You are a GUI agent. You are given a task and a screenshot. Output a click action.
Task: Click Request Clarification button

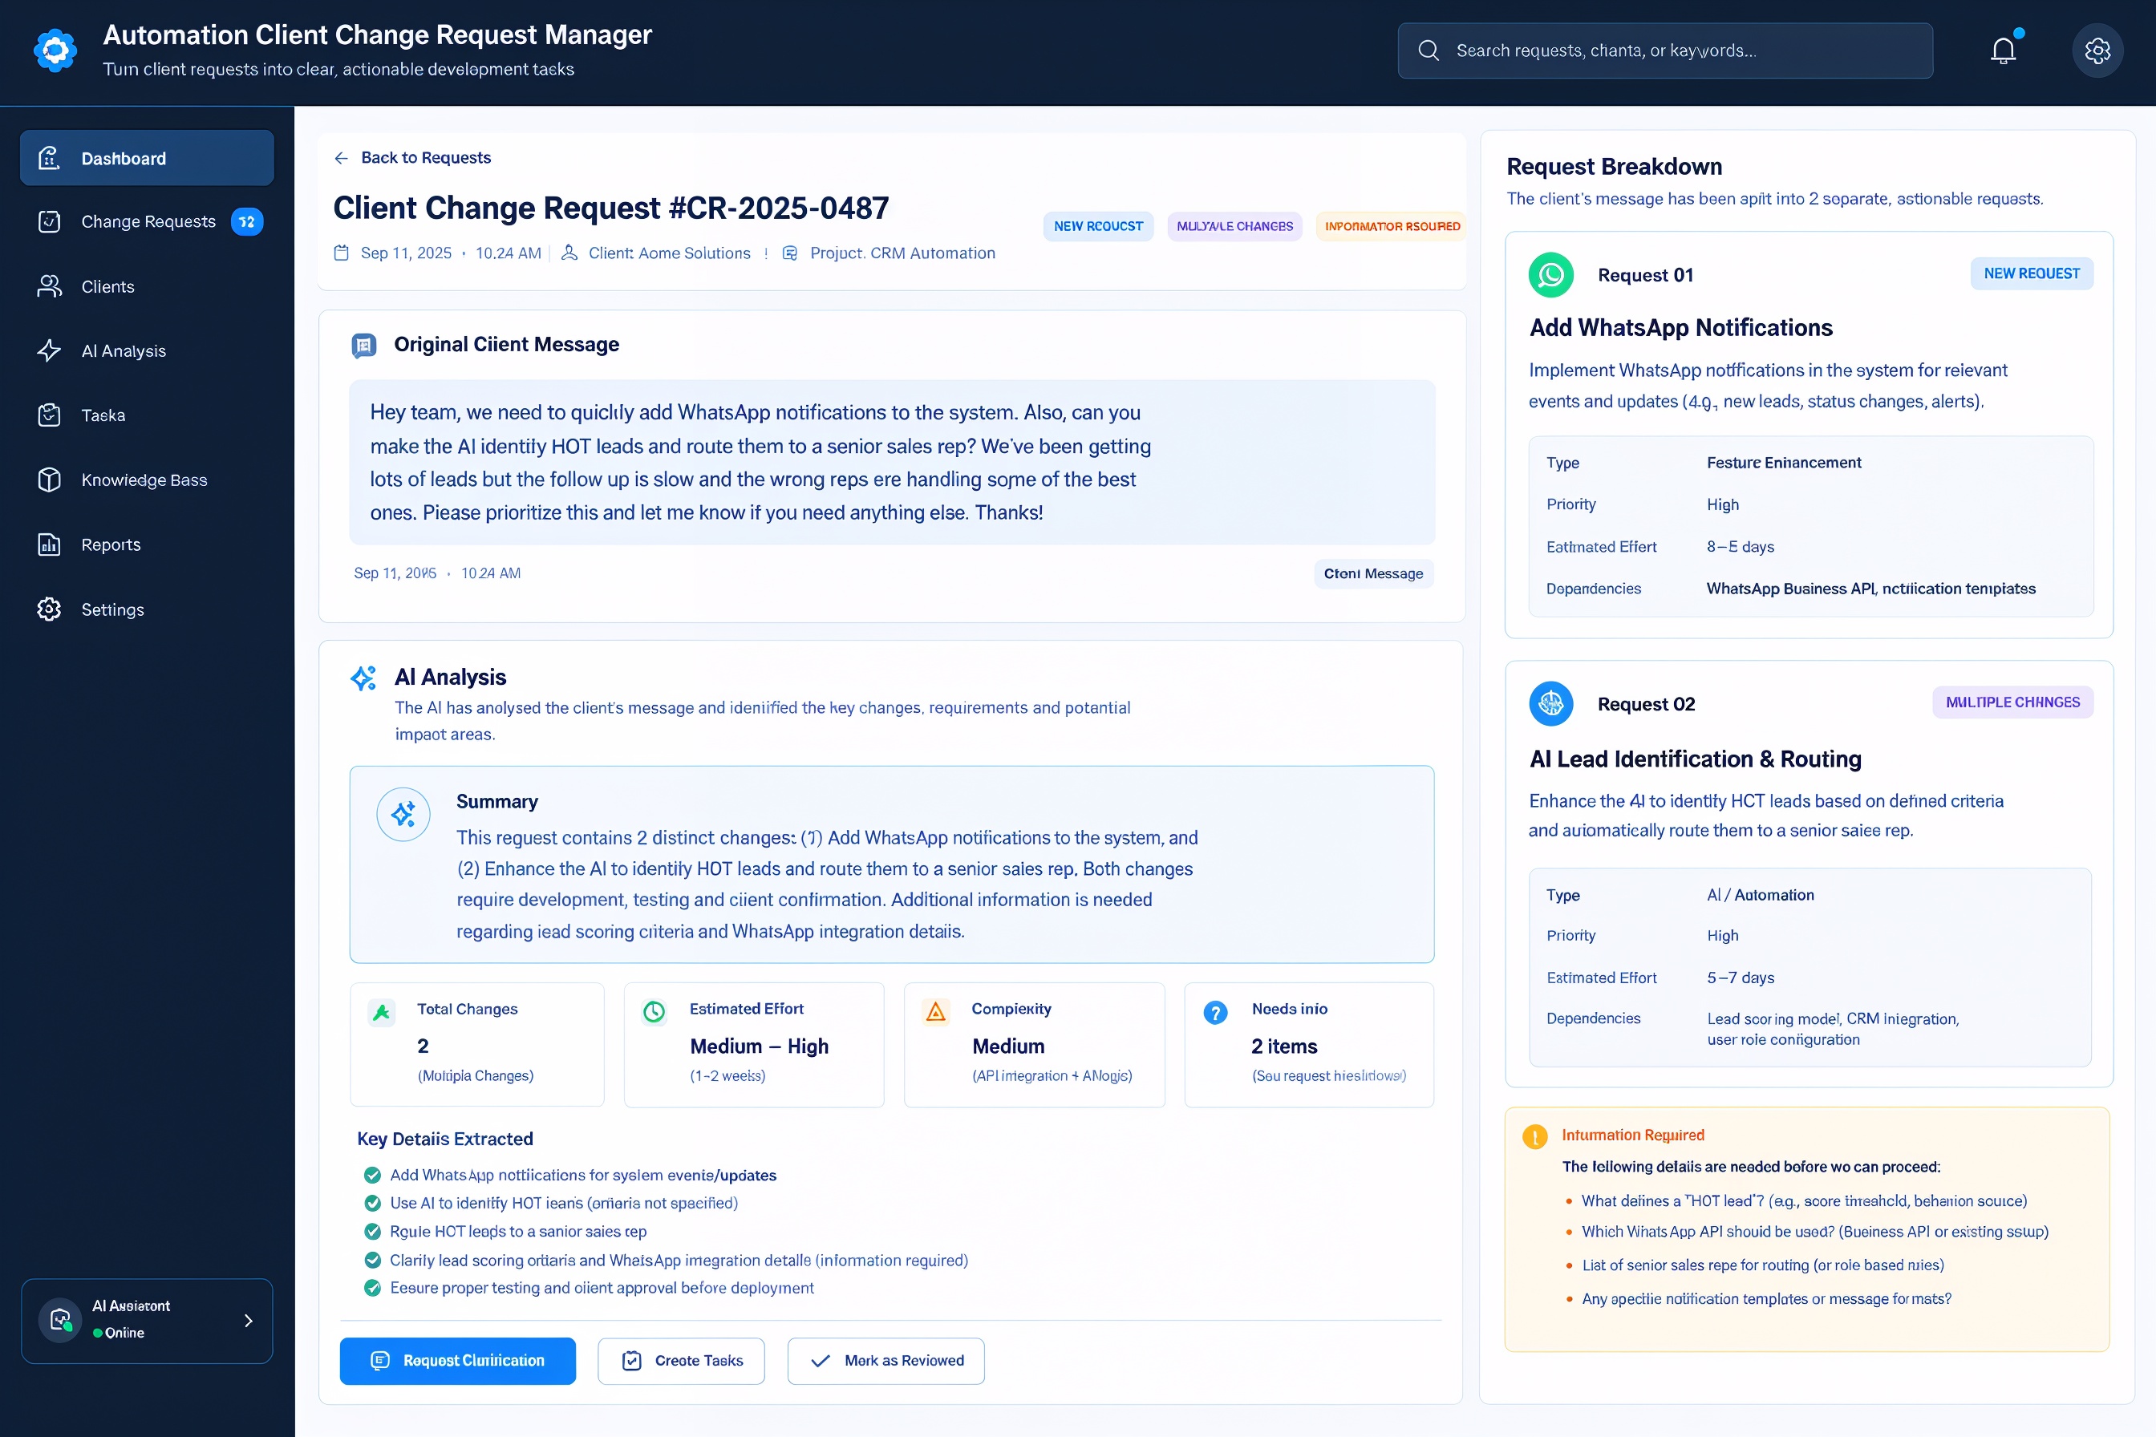457,1360
